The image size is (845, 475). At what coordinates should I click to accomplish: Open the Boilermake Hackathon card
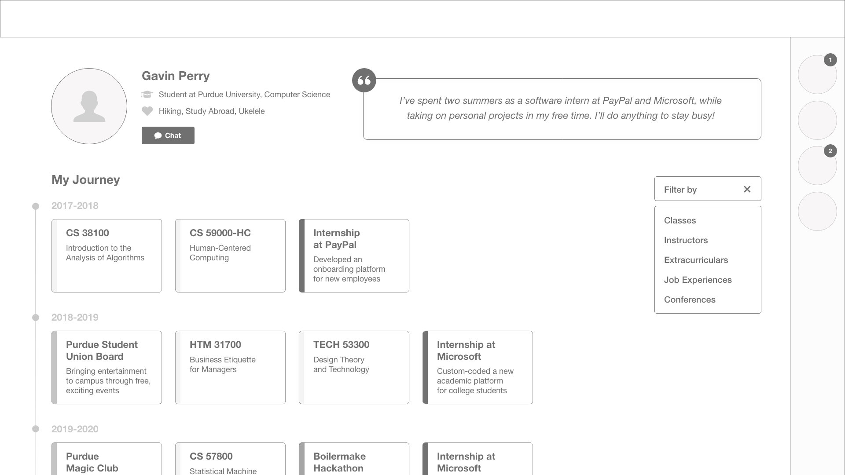point(354,459)
